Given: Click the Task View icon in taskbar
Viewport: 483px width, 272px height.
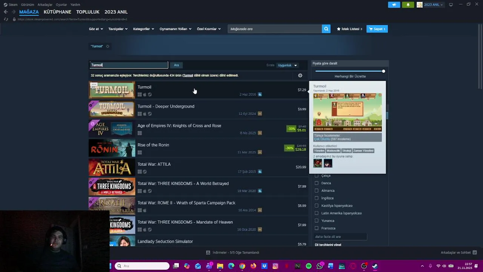Looking at the screenshot, I should 176,266.
